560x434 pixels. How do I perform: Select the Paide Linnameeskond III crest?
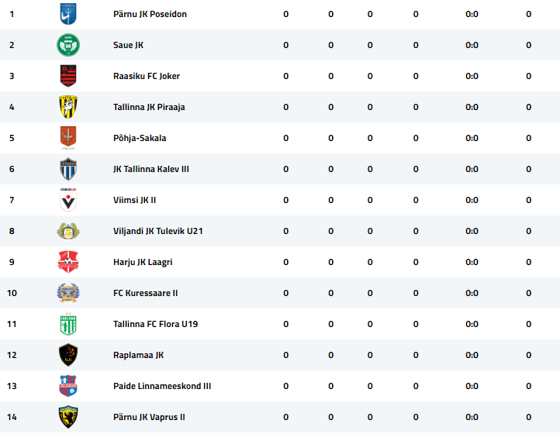[68, 386]
